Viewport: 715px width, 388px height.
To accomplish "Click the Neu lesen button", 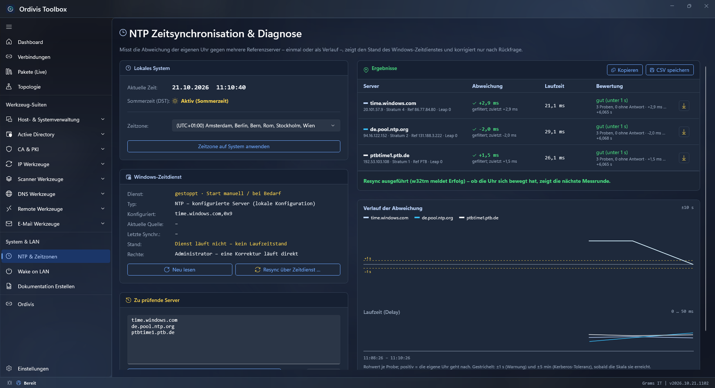I will pyautogui.click(x=180, y=270).
